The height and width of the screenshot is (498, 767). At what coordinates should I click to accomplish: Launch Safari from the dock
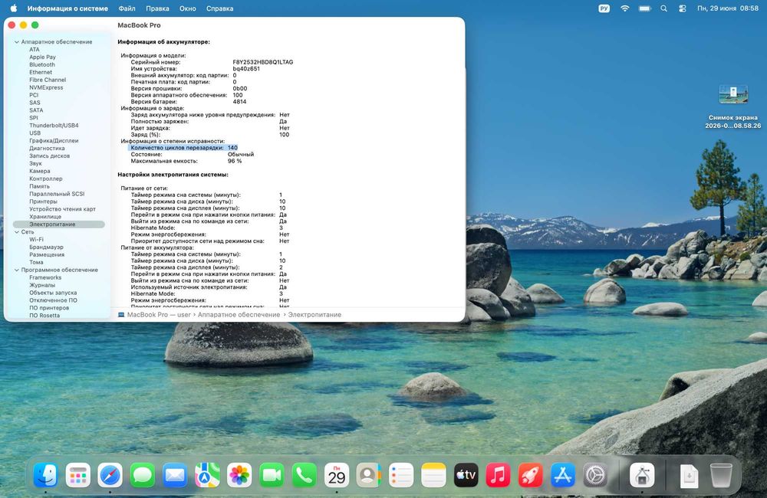point(110,475)
